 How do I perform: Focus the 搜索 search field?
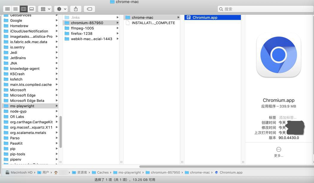[266, 9]
